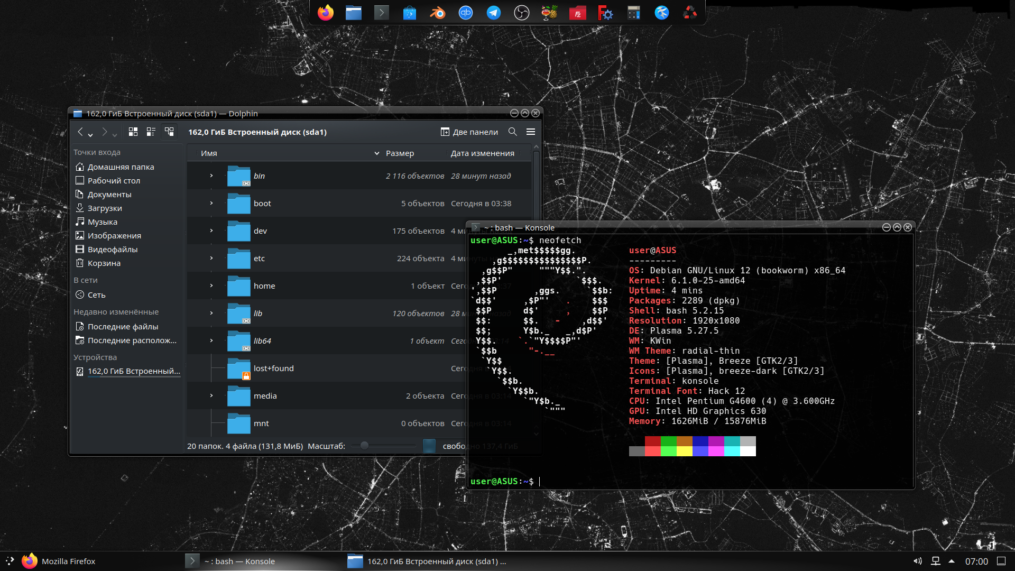Viewport: 1015px width, 571px height.
Task: Open Discover software store in the dock
Action: pyautogui.click(x=410, y=12)
